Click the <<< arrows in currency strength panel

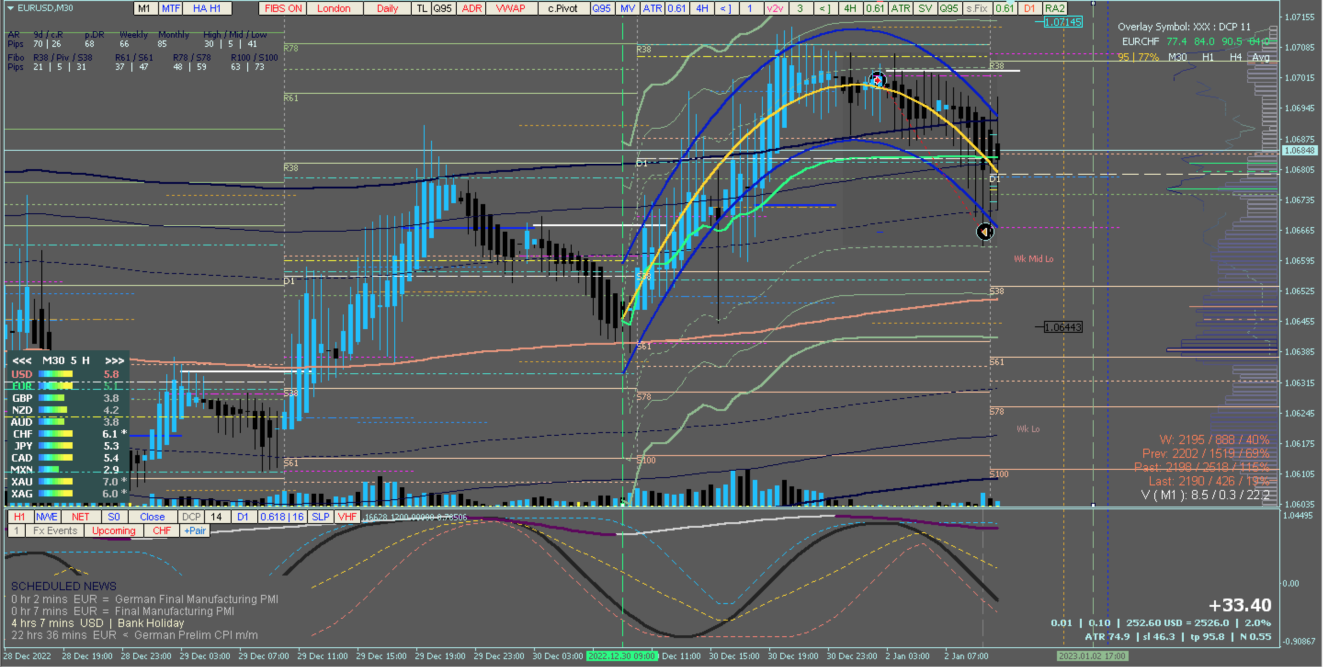[x=22, y=361]
